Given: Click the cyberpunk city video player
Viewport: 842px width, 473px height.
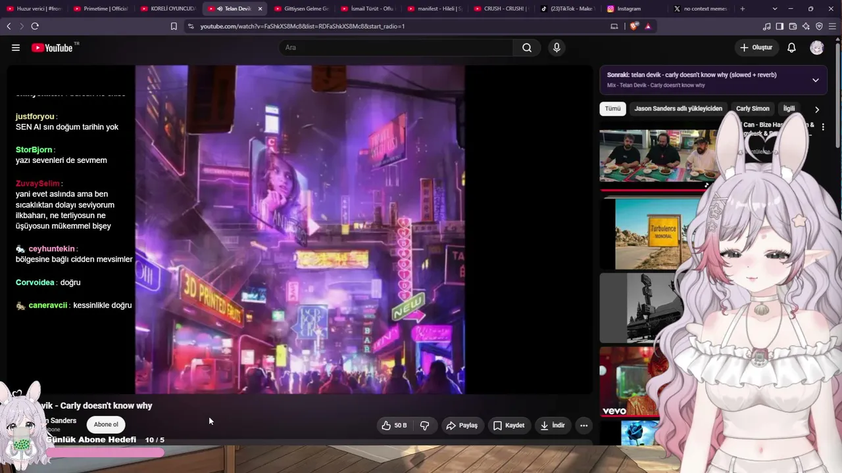Looking at the screenshot, I should [300, 229].
